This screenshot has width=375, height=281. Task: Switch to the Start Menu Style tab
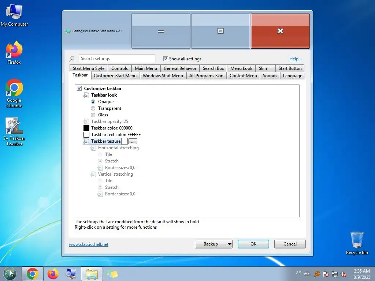(x=89, y=68)
